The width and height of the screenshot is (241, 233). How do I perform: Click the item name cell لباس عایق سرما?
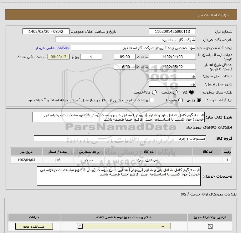coord(148,160)
